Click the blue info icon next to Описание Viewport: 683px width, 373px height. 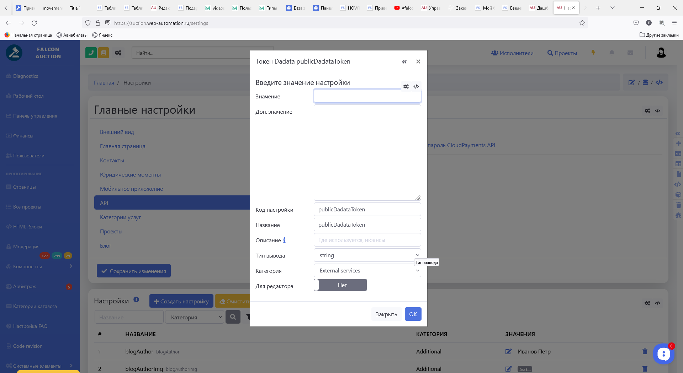click(284, 240)
